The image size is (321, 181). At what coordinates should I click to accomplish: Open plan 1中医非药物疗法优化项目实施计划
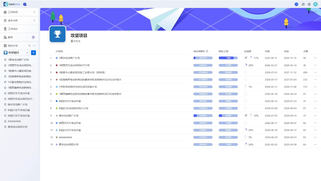coord(78,87)
